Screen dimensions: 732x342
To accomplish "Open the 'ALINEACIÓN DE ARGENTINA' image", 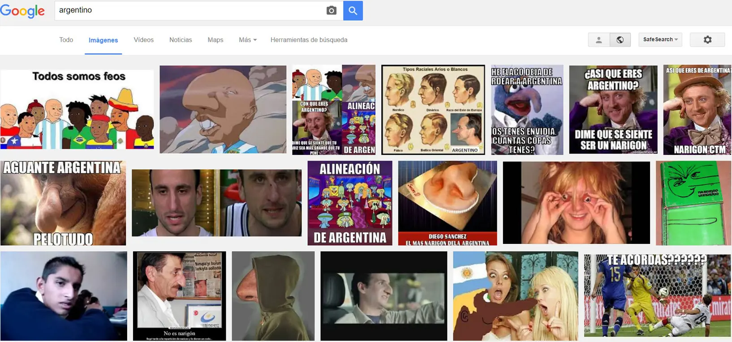I will [x=350, y=203].
